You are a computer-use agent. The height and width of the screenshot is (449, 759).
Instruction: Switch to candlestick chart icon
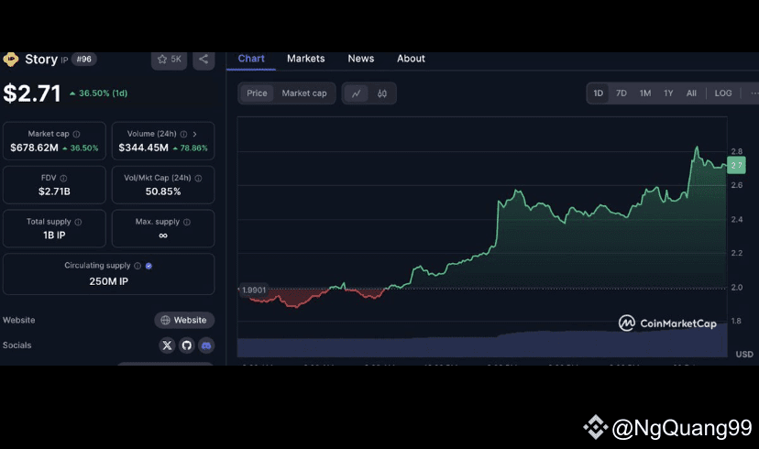click(x=382, y=93)
